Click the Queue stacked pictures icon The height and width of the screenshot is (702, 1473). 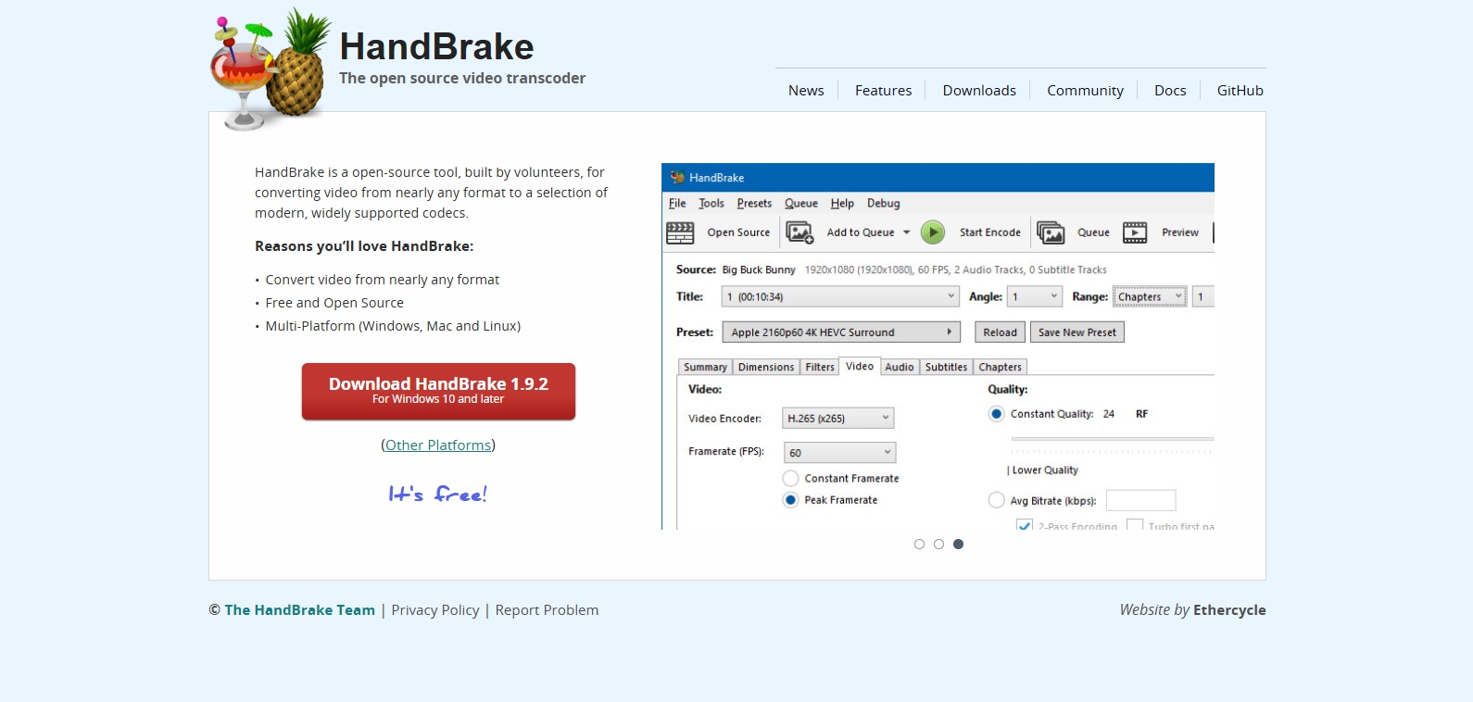pos(1051,232)
